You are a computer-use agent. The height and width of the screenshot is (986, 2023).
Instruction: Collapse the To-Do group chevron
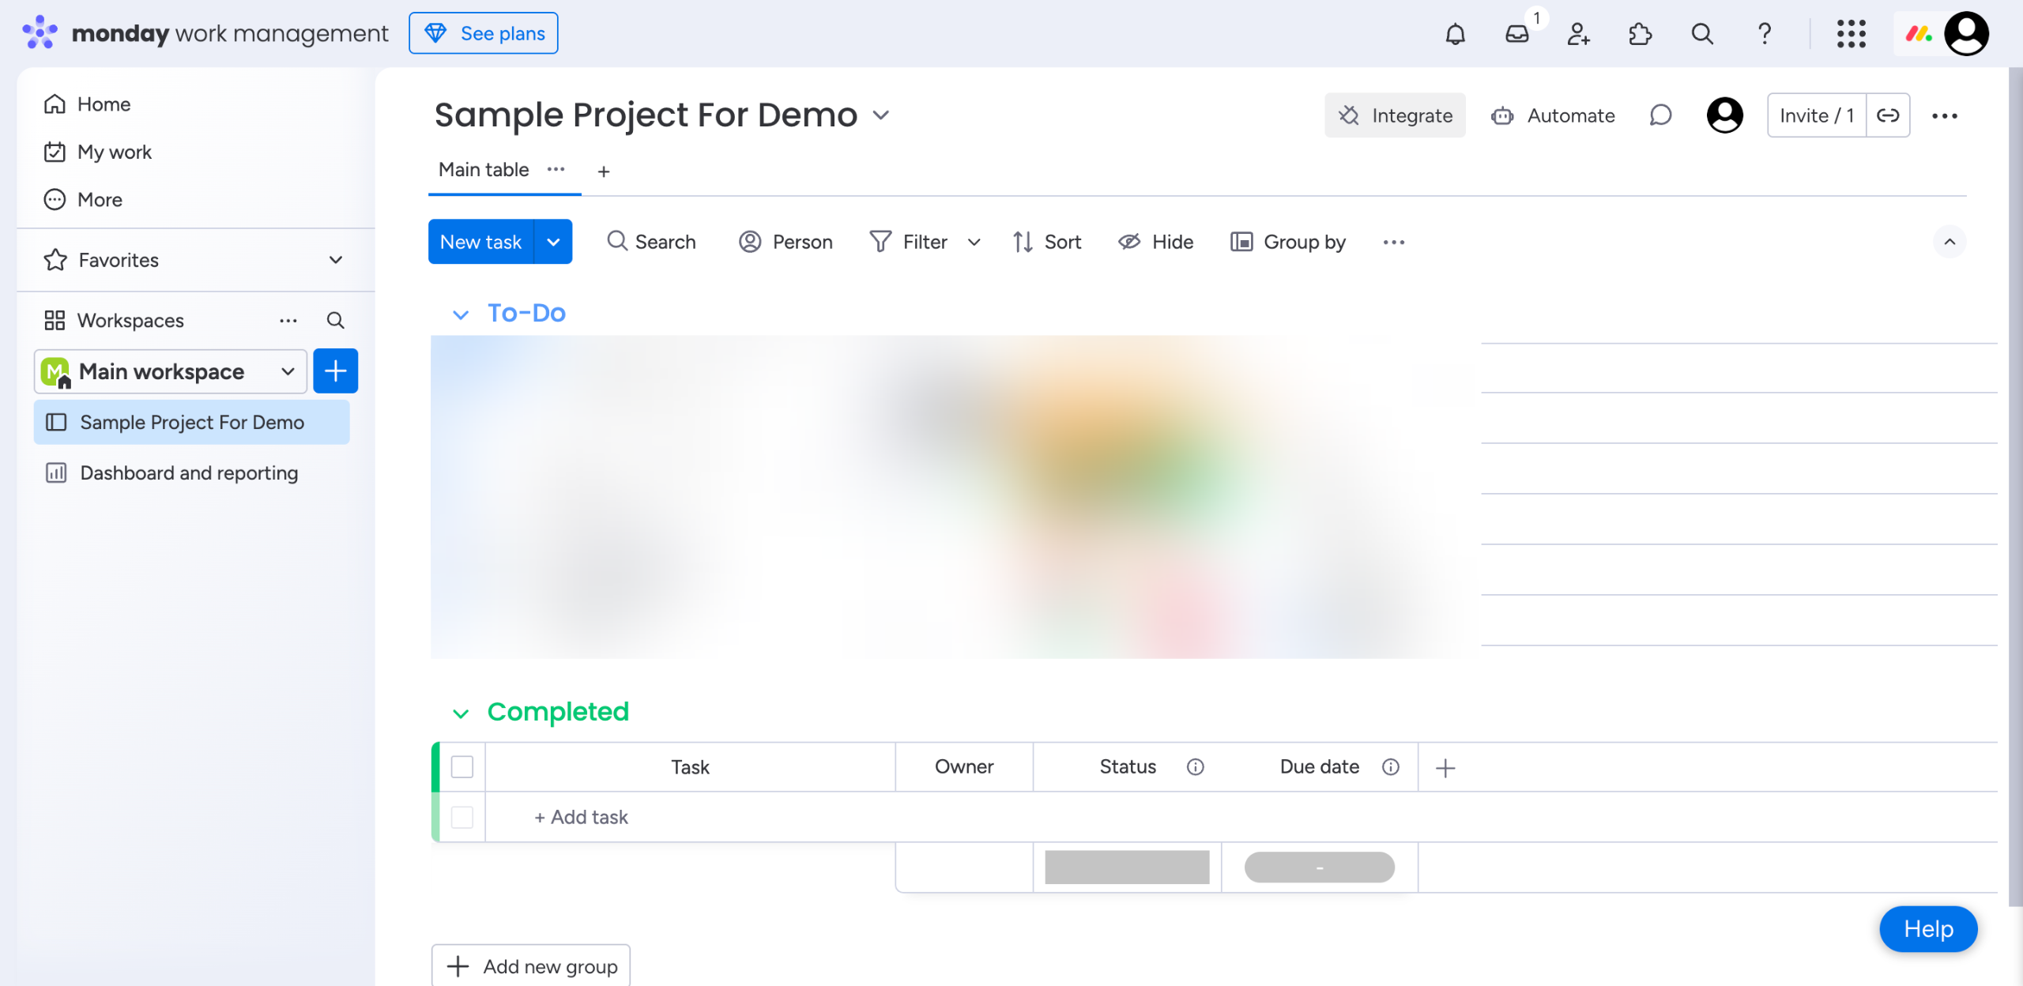tap(461, 314)
